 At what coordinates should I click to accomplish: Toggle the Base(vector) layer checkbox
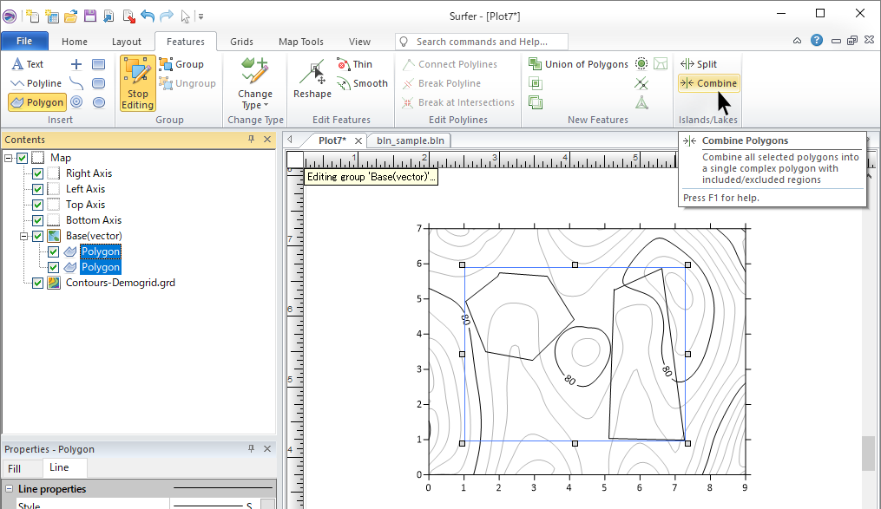37,236
